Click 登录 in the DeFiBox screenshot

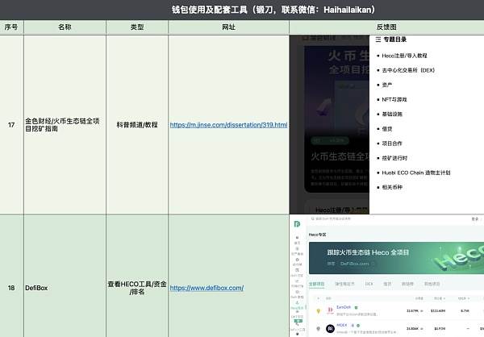click(x=475, y=218)
